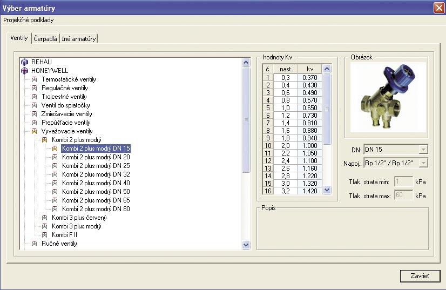The image size is (446, 290).
Task: Click the valve icon beside Regulačné ventily
Action: coord(35,88)
